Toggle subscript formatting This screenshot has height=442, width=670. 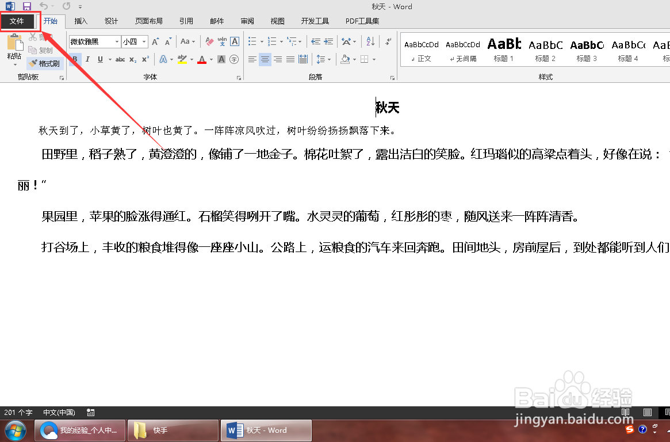133,59
